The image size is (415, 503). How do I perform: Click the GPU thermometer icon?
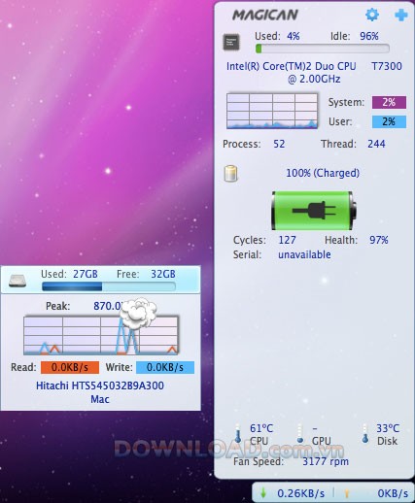click(x=300, y=434)
